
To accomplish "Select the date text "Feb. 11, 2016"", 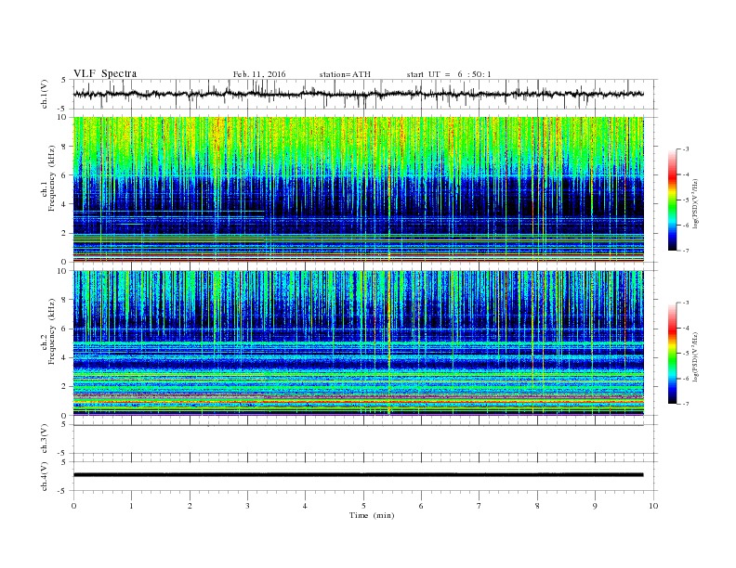I will point(259,74).
